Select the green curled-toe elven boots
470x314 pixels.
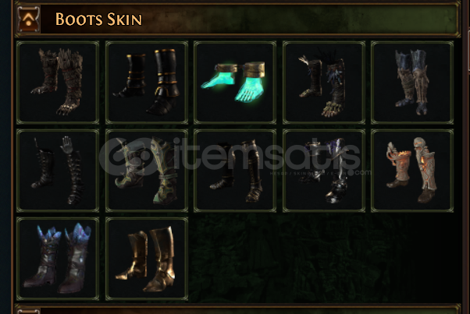click(147, 171)
